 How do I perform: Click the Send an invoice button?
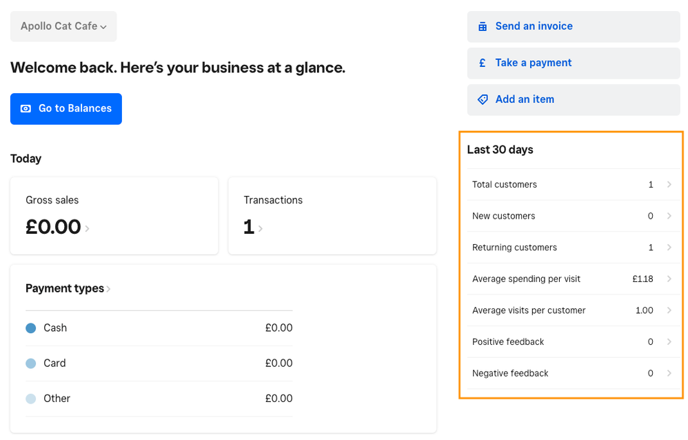tap(574, 26)
